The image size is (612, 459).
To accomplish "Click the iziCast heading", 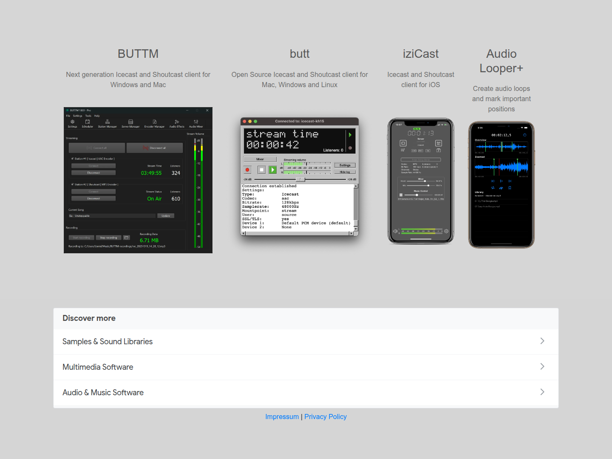I will coord(421,54).
